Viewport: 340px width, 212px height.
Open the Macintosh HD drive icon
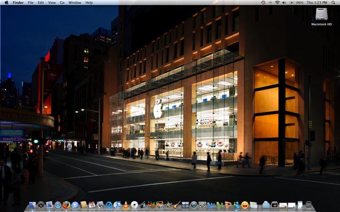pos(321,14)
